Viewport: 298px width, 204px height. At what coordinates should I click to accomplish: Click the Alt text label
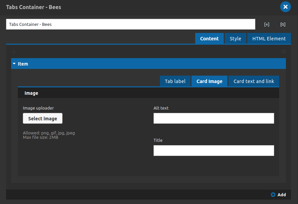click(x=161, y=108)
